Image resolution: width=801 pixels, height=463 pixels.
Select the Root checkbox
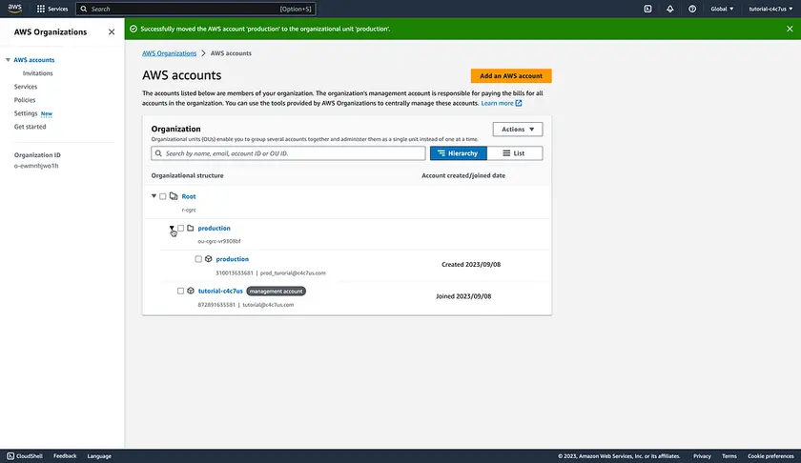point(162,196)
